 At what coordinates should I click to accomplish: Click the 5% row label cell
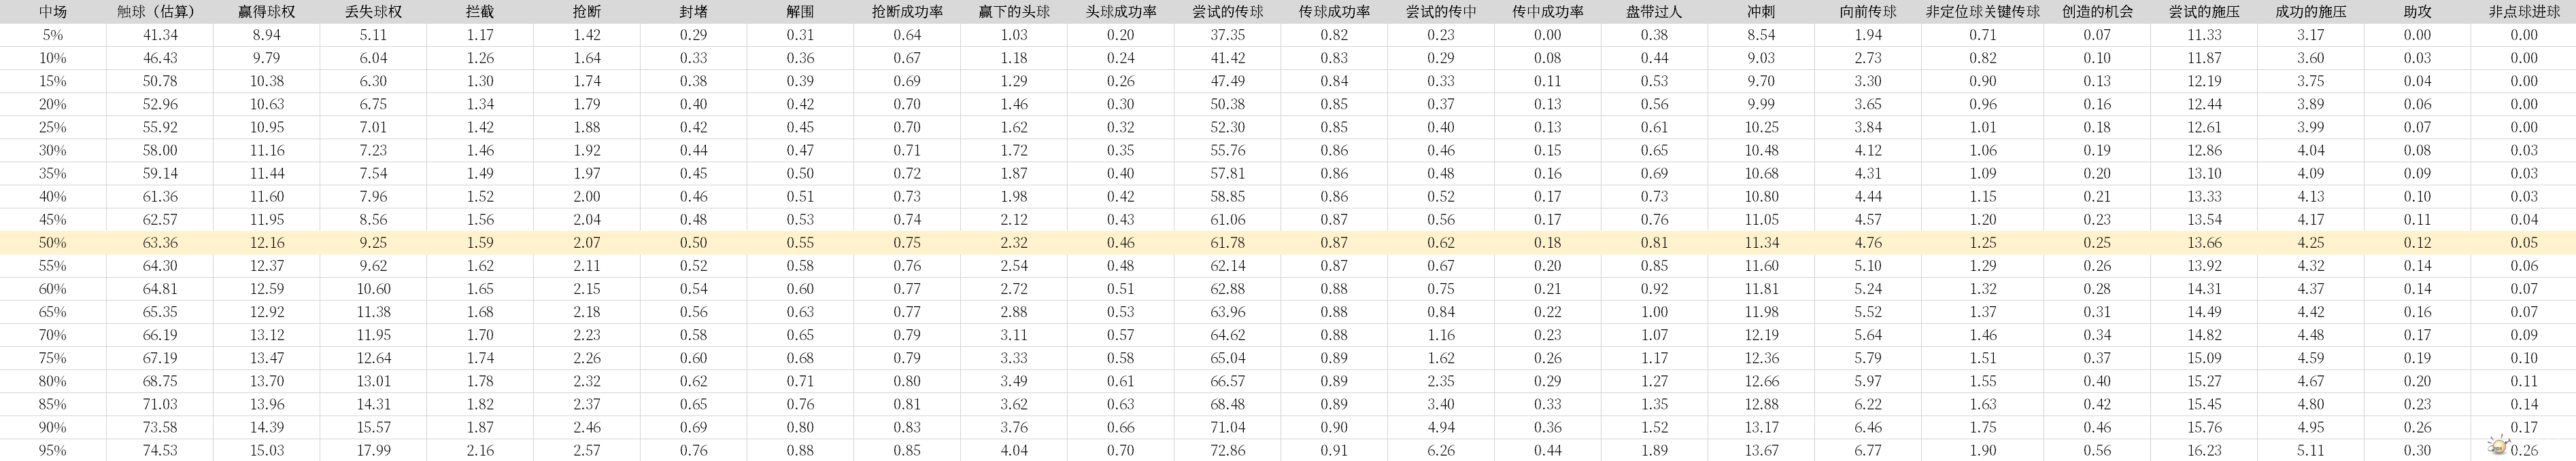pos(53,35)
